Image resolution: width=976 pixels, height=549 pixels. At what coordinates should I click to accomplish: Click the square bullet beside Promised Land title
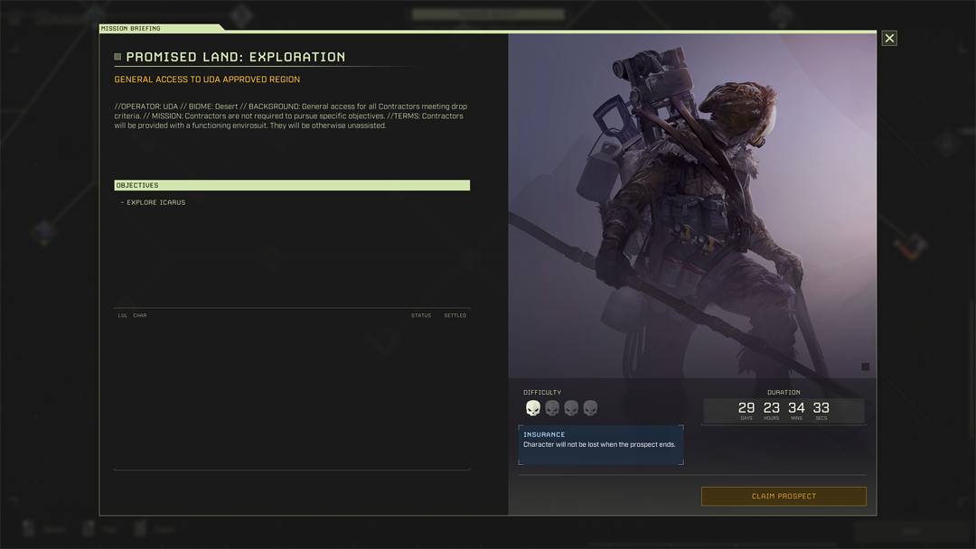coord(117,57)
